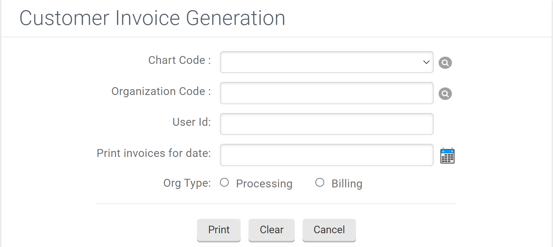The width and height of the screenshot is (553, 247).
Task: Open the Chart Code lookup search icon
Action: (x=445, y=63)
